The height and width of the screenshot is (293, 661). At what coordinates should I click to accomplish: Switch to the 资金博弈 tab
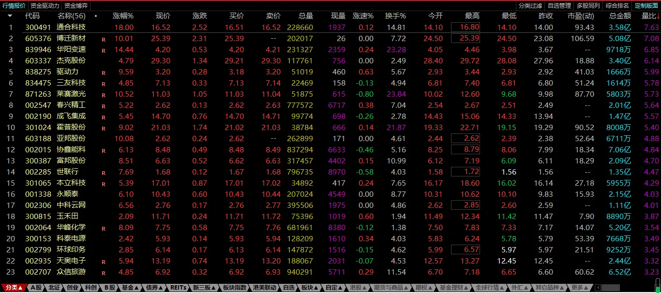coord(76,6)
